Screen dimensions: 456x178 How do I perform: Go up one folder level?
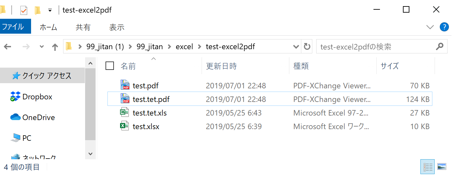(55, 47)
